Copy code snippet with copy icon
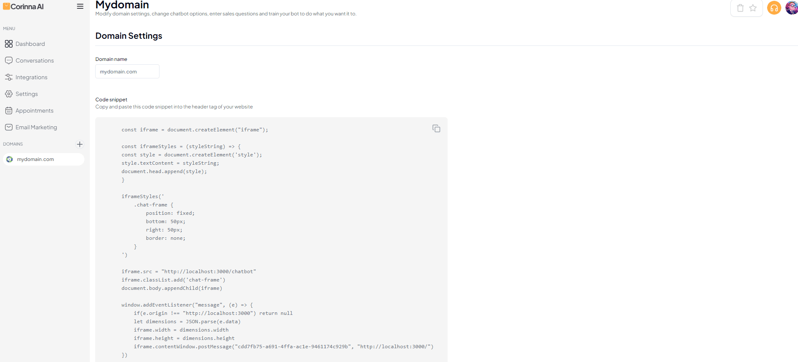This screenshot has height=362, width=798. (x=436, y=128)
